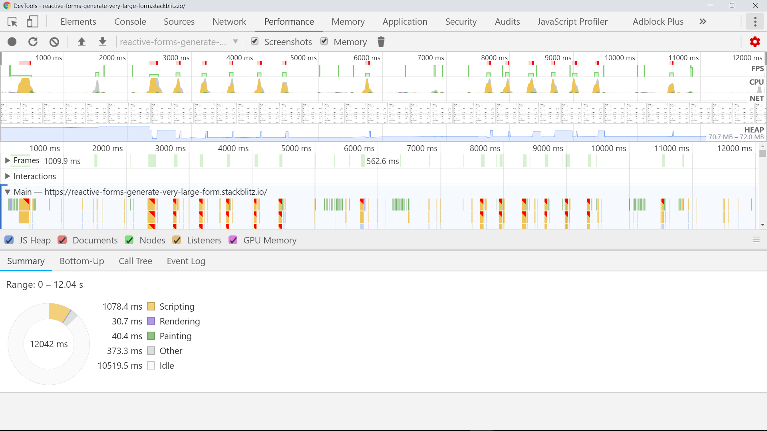Collapse the Main thread track
Screen dimensions: 767x431
pos(7,192)
